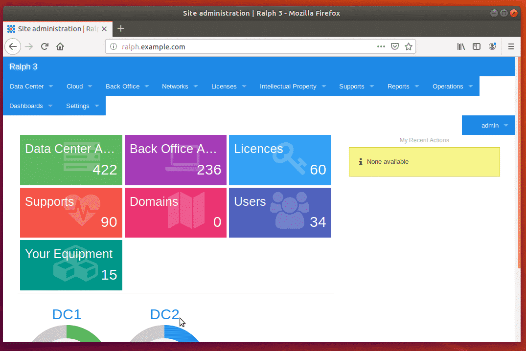
Task: Click the My Recent Actions heading
Action: (424, 140)
